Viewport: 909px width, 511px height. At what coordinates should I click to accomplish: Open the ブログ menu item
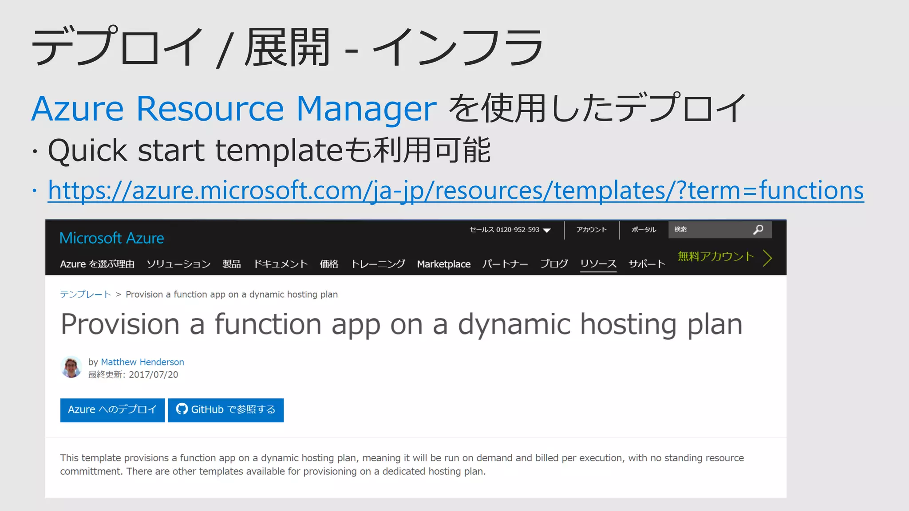[x=554, y=264]
